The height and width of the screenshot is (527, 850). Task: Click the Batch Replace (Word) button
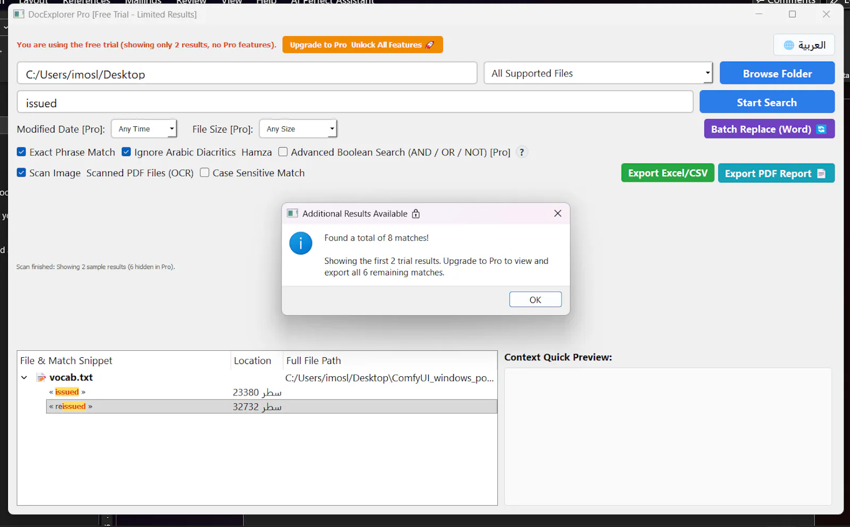pos(769,129)
